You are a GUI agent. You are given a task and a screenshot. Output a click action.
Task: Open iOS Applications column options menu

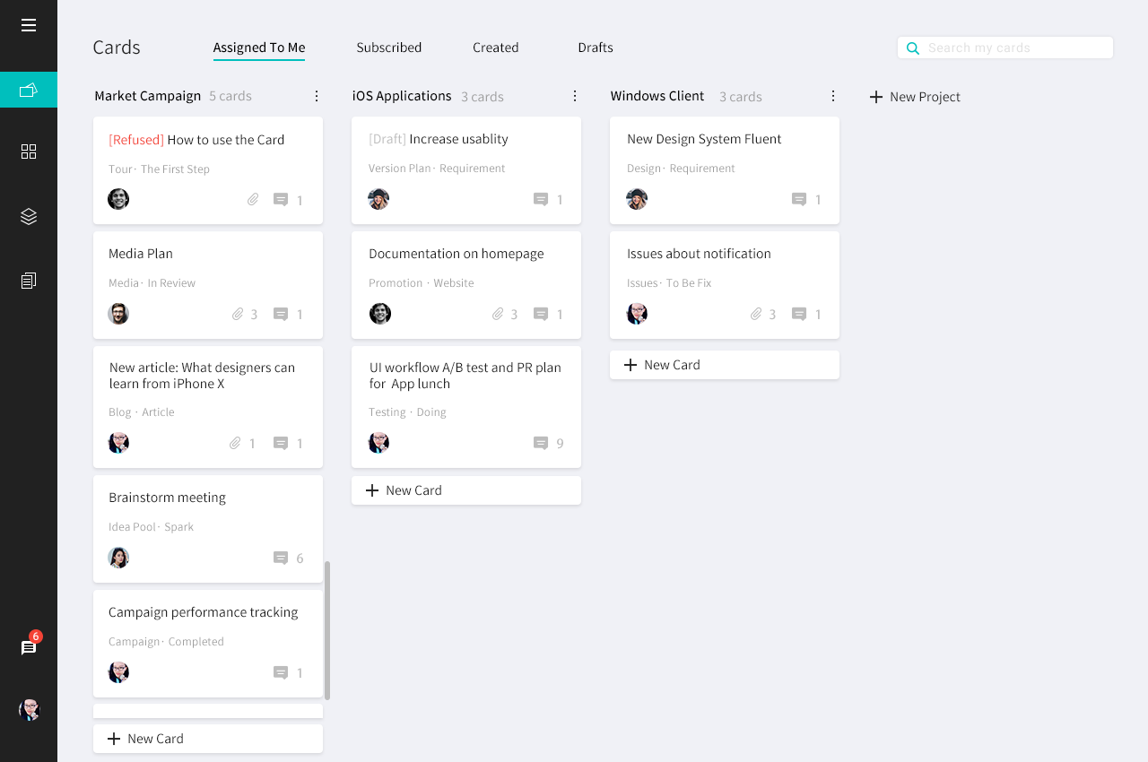(x=575, y=96)
